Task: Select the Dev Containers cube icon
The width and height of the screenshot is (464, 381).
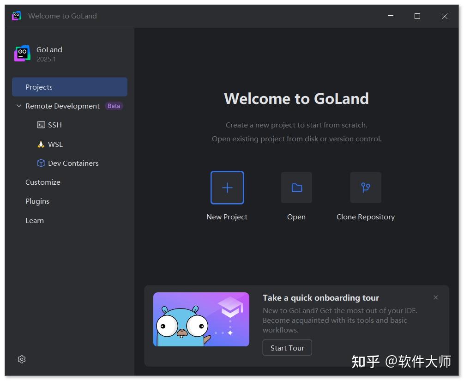Action: (x=41, y=163)
